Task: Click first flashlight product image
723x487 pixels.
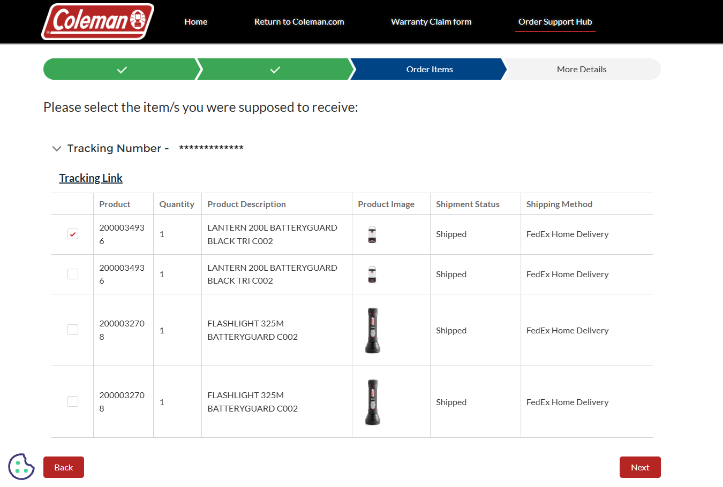Action: (x=372, y=330)
